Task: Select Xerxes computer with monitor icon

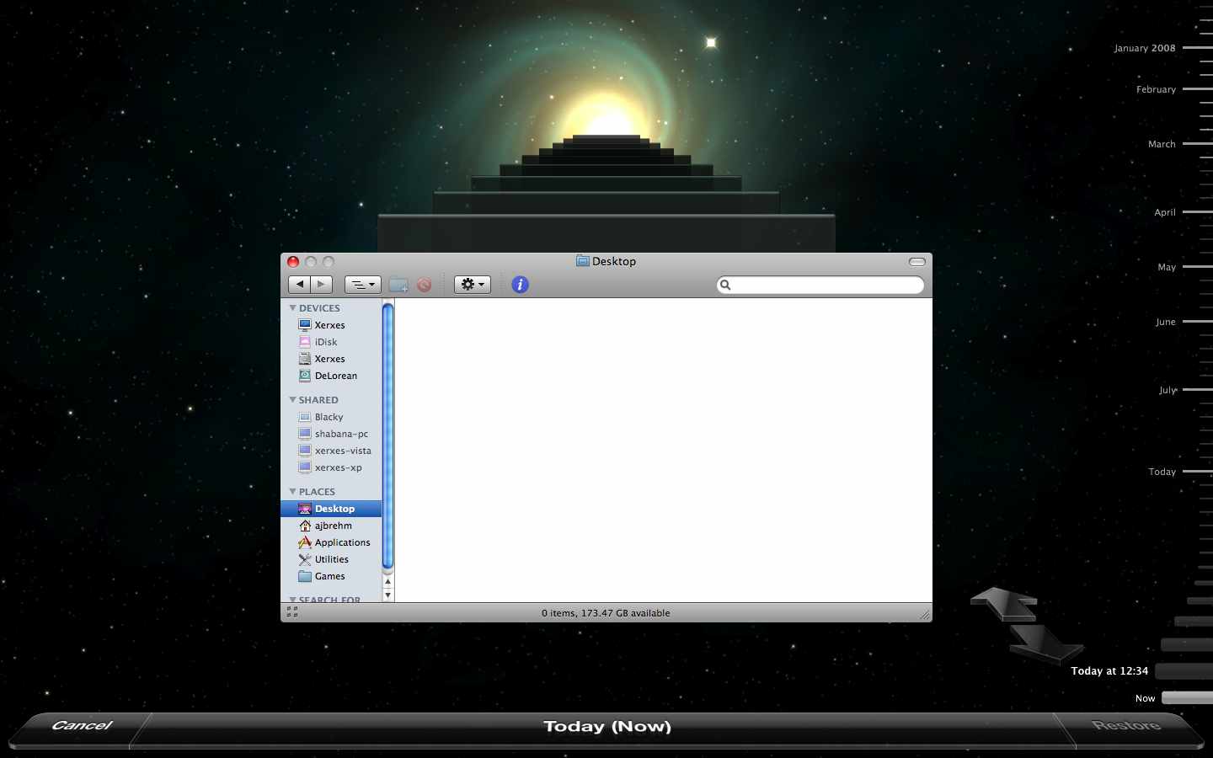Action: pyautogui.click(x=330, y=325)
